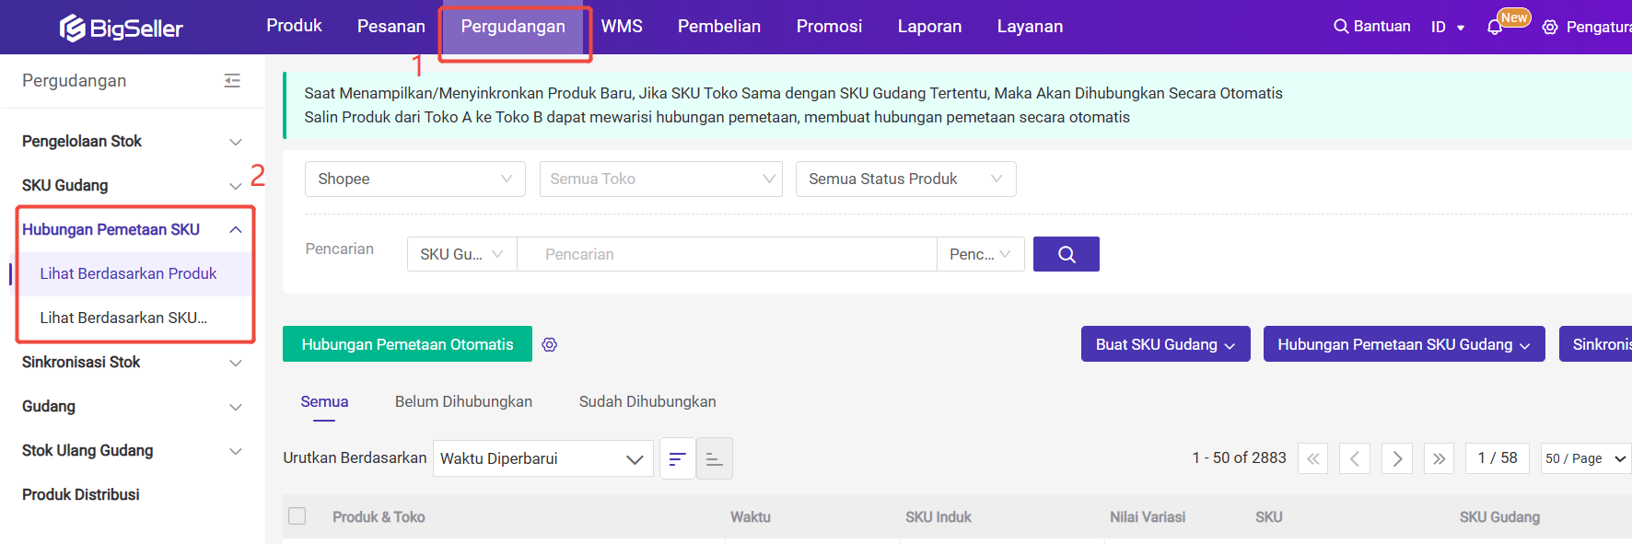Open the Pergudangan top menu

point(513,27)
